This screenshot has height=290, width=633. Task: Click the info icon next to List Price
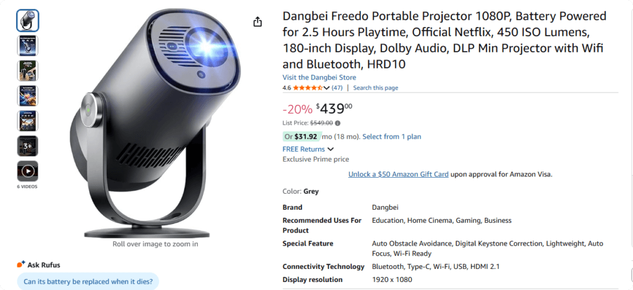pos(338,123)
